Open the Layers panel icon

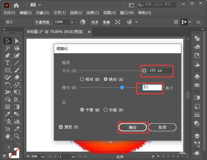point(197,136)
